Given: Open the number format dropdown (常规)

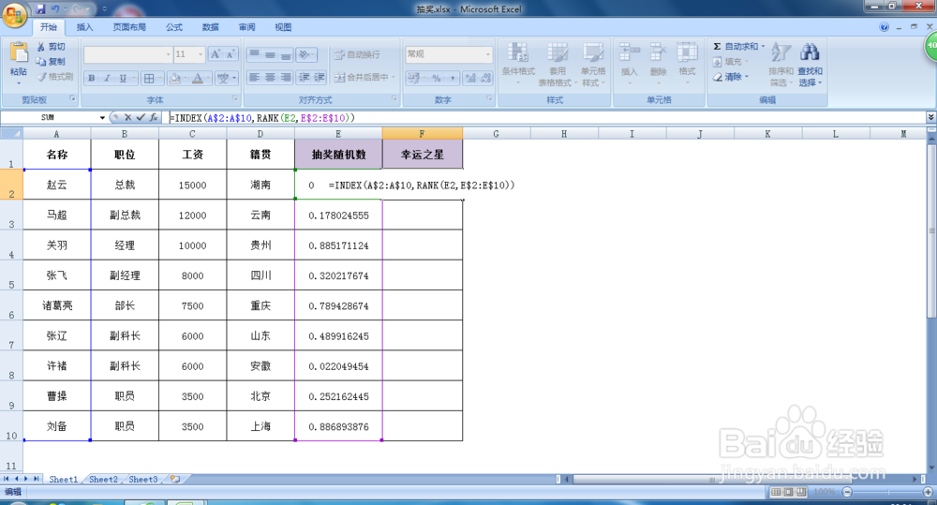Looking at the screenshot, I should click(488, 54).
